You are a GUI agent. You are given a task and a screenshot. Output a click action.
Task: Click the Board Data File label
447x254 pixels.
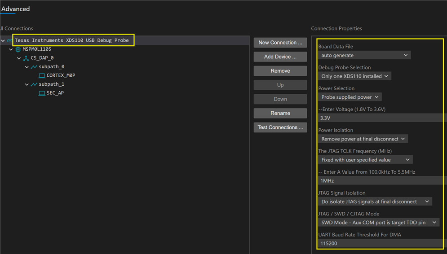pos(336,46)
